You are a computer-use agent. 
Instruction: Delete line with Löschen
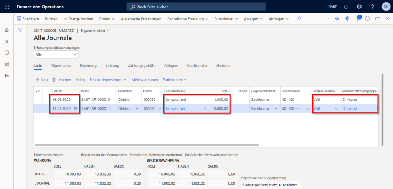62,80
